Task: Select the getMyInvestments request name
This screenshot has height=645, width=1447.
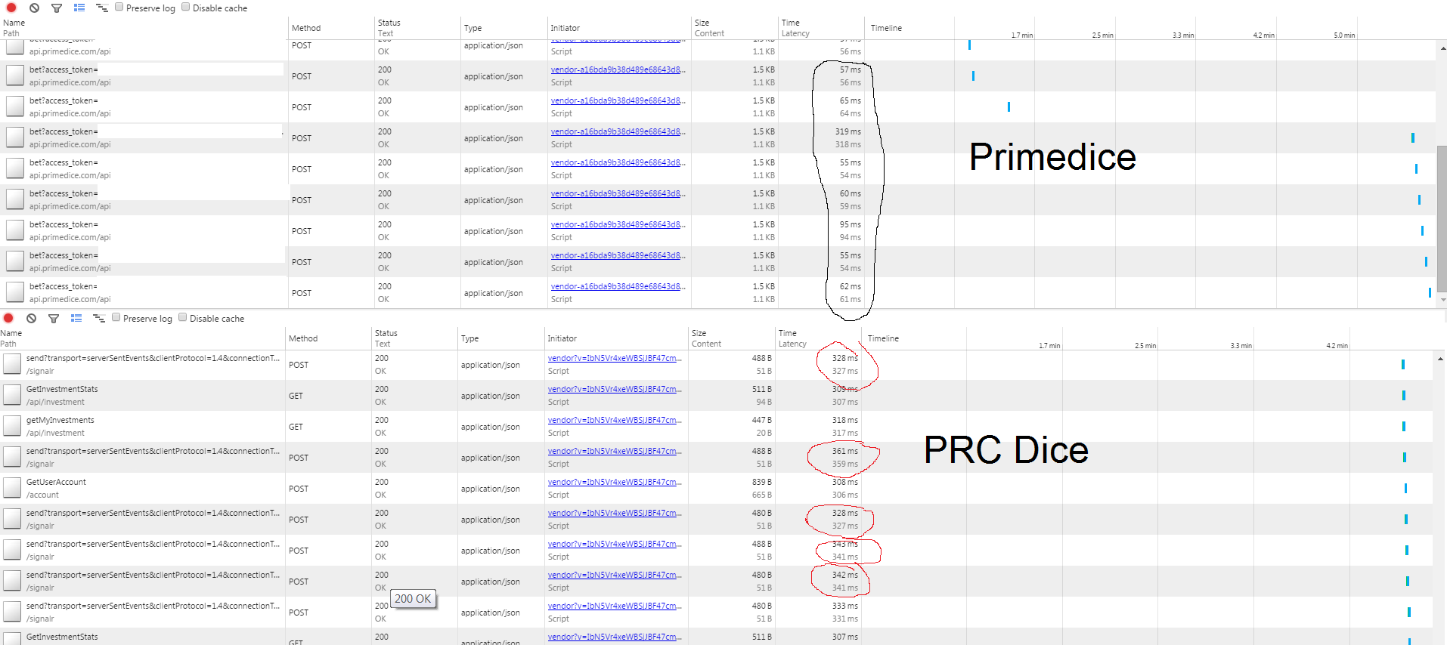Action: point(60,420)
